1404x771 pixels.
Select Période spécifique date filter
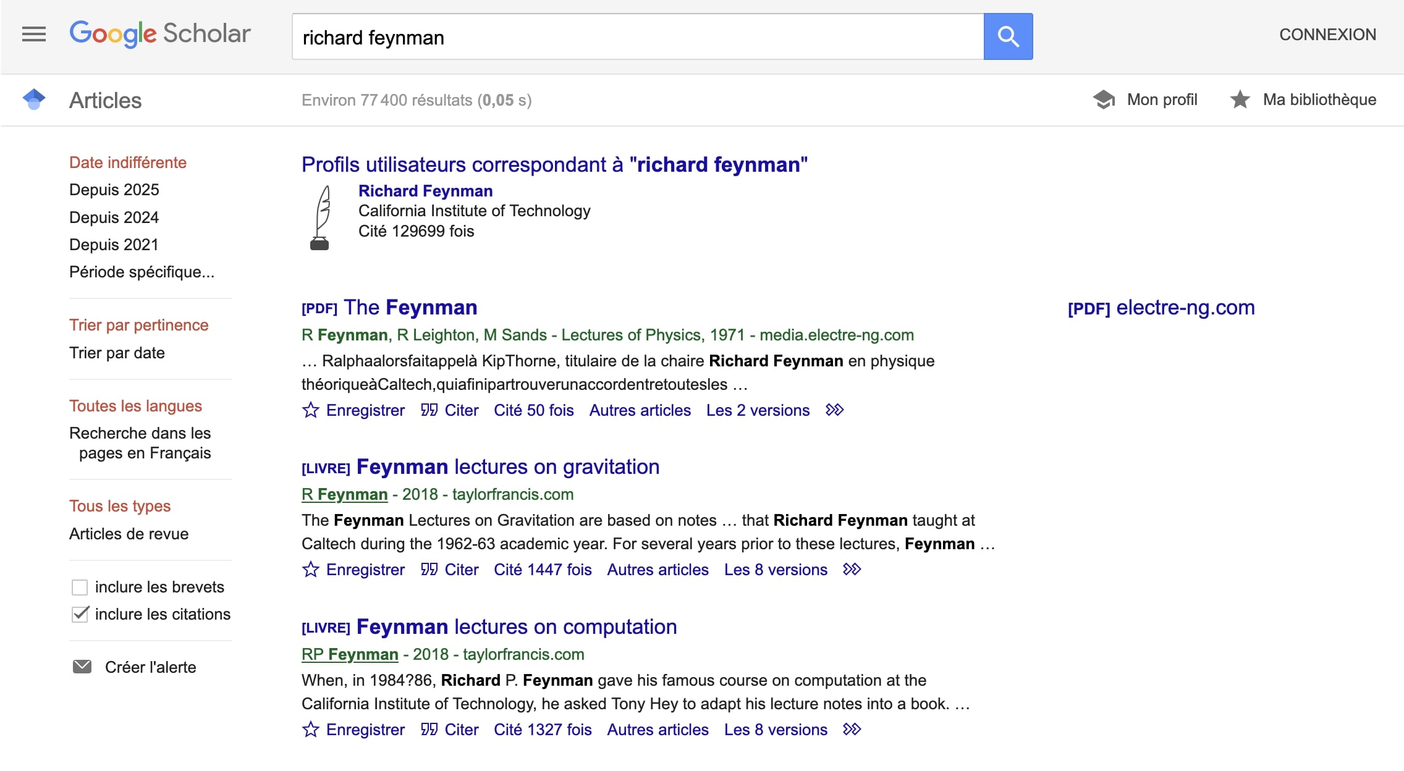(x=142, y=272)
